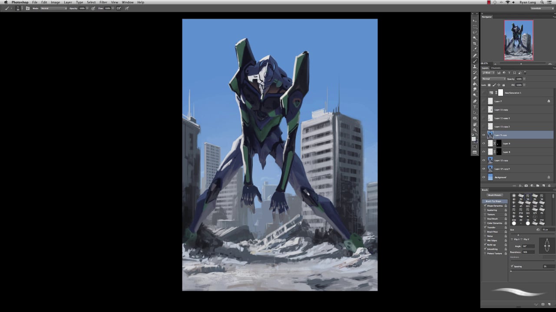Image resolution: width=556 pixels, height=312 pixels.
Task: Disable Shape Dynamics checkbox
Action: 485,206
